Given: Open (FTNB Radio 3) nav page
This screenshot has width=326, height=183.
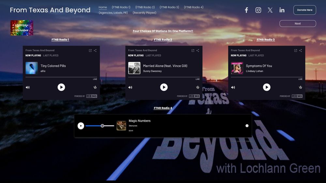Looking at the screenshot, I should [169, 7].
